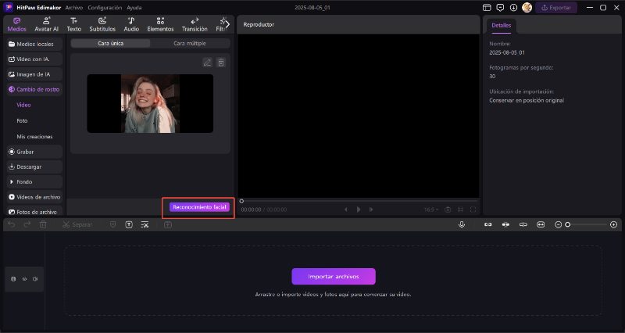Open the Ayuda menu

134,8
